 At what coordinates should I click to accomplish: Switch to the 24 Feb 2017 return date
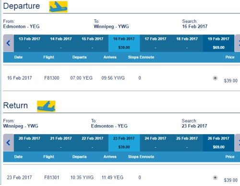[156, 143]
